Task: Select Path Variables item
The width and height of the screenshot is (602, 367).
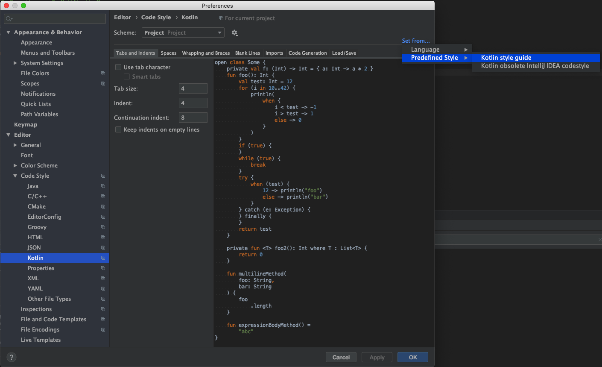Action: tap(39, 115)
